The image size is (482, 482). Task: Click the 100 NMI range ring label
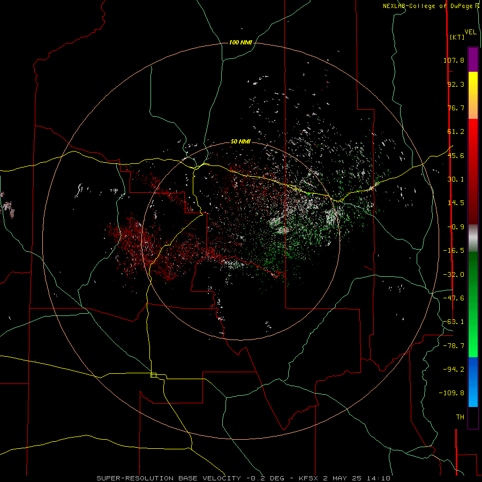pyautogui.click(x=240, y=42)
